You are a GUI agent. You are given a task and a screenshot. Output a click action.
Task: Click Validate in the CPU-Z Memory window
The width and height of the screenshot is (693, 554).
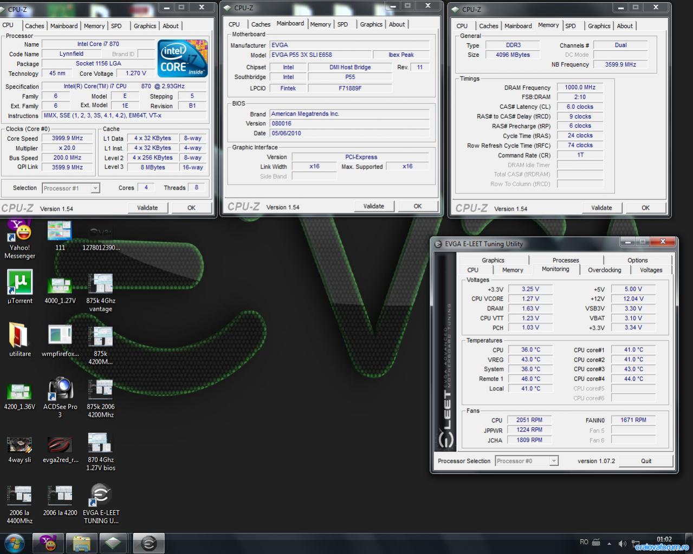tap(601, 208)
